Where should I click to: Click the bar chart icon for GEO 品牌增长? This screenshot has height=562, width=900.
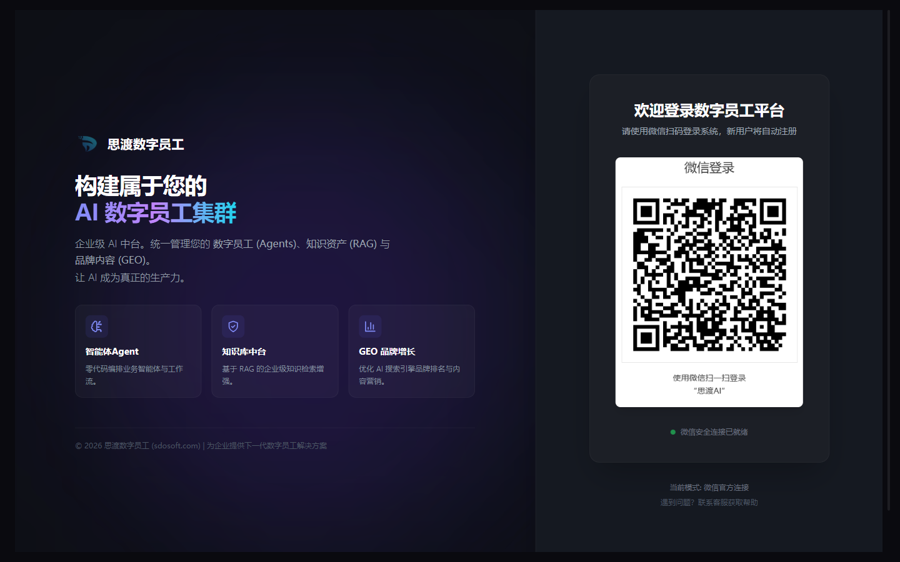click(x=370, y=327)
